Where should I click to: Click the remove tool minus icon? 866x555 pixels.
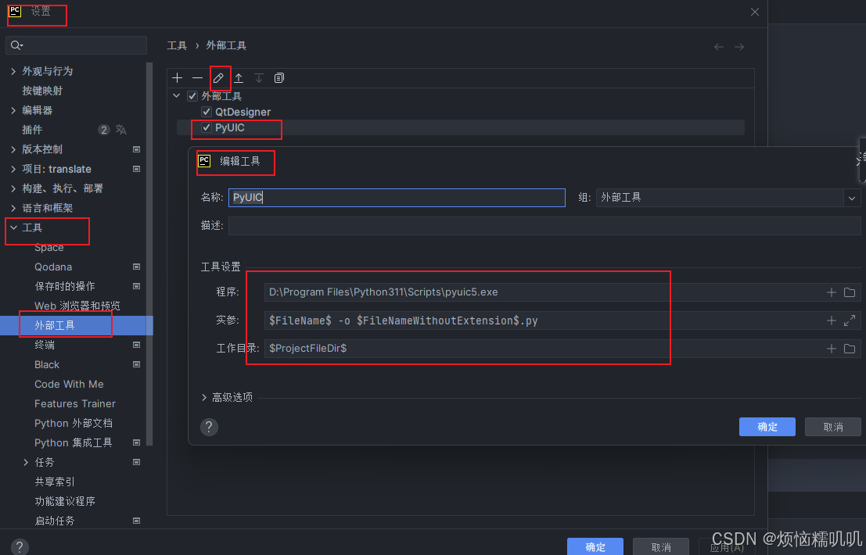[x=197, y=77]
